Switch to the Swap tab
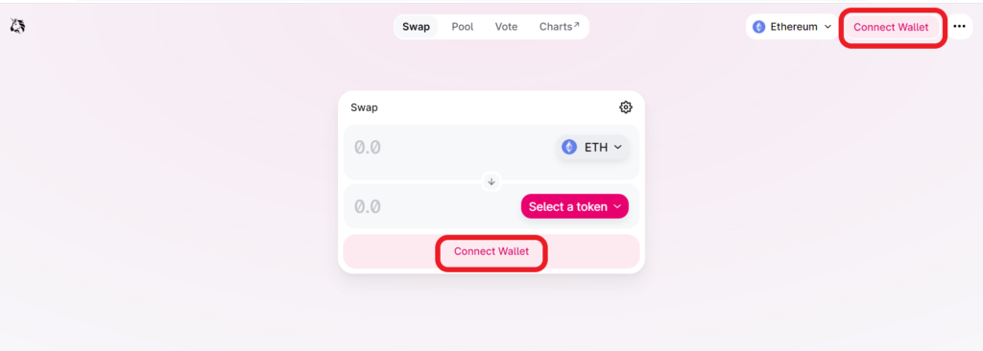The image size is (983, 351). 417,27
